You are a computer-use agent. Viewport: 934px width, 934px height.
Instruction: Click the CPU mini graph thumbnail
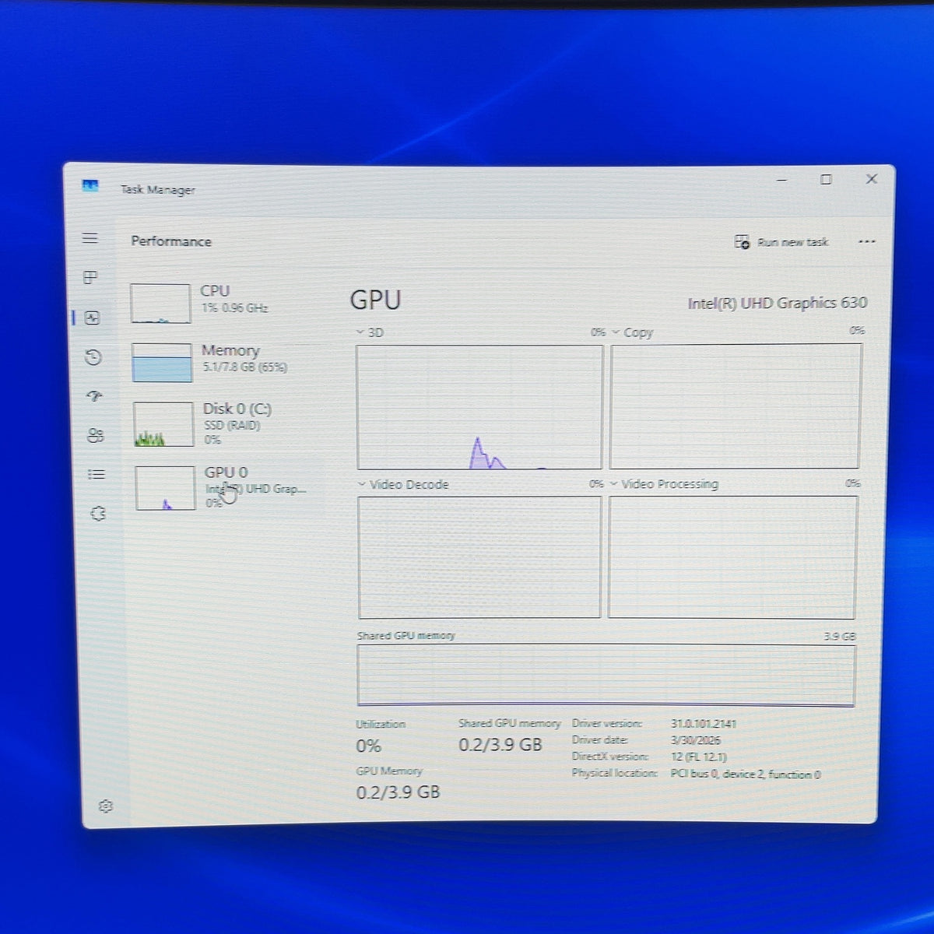click(x=160, y=303)
